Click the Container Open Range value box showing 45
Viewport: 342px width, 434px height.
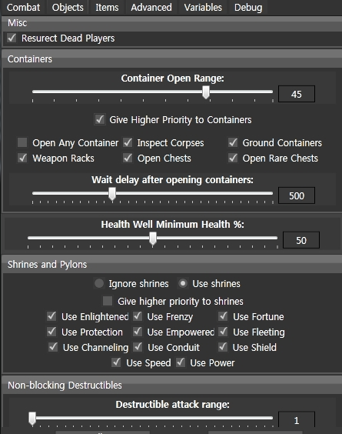[297, 94]
